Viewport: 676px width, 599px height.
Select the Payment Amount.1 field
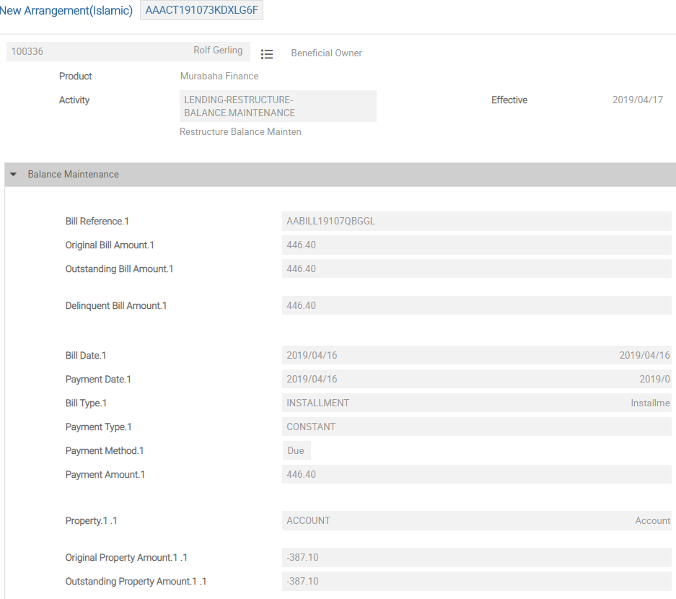pyautogui.click(x=476, y=475)
